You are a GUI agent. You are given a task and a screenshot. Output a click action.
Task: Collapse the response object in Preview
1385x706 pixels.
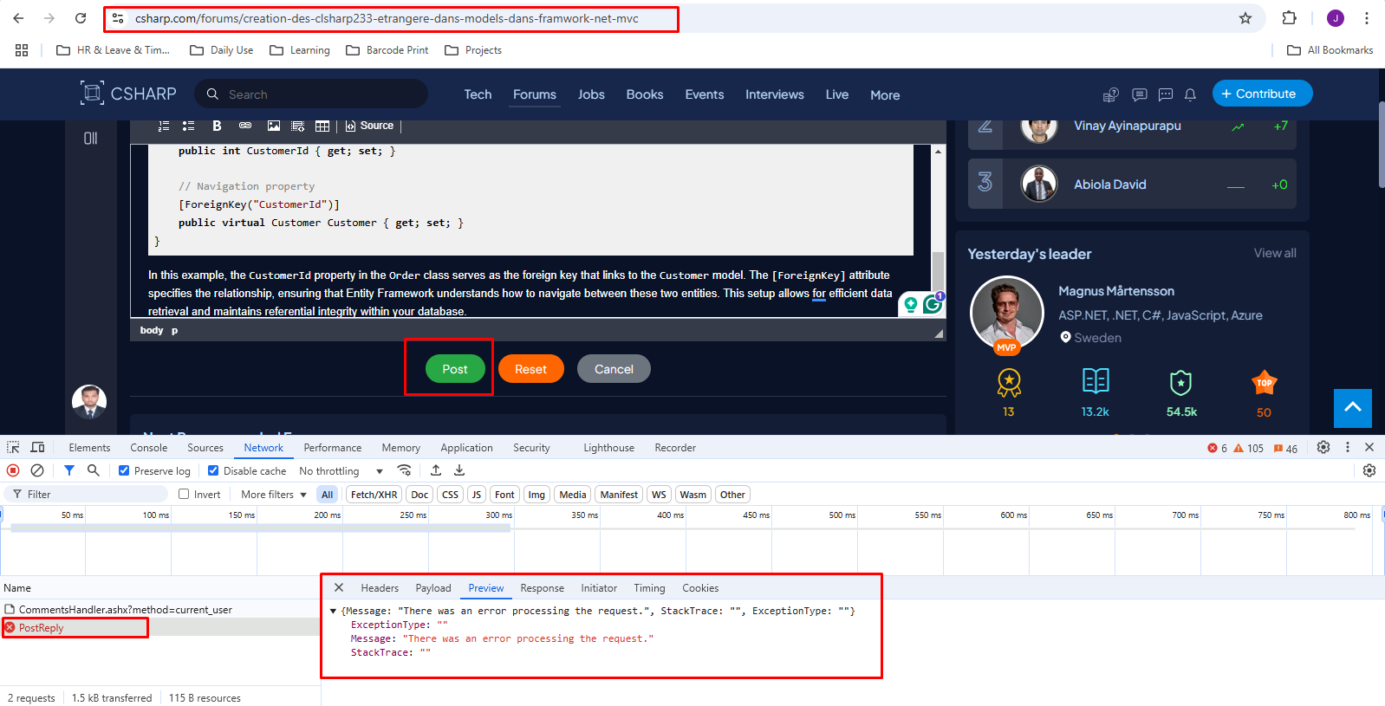coord(333,611)
